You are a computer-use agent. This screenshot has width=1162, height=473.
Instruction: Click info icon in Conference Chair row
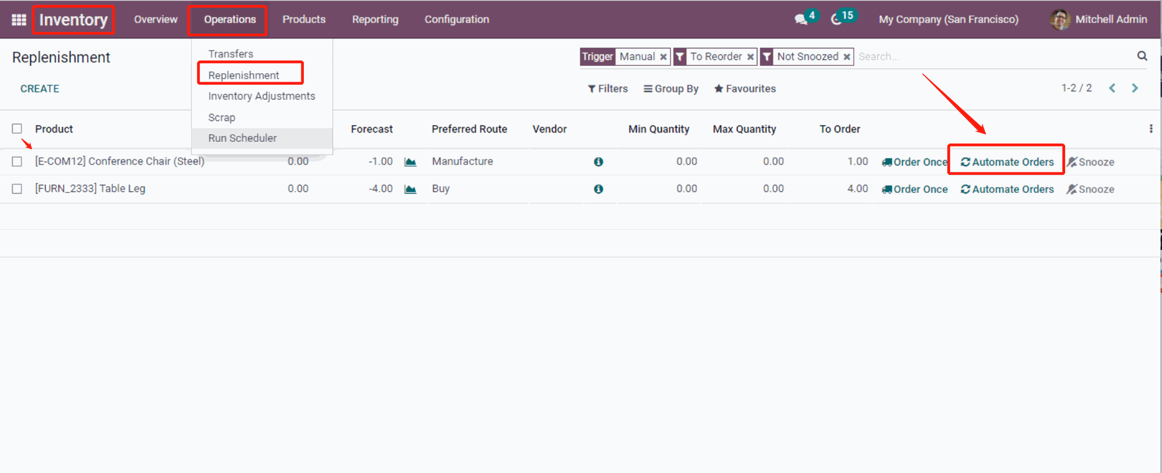[x=598, y=162]
